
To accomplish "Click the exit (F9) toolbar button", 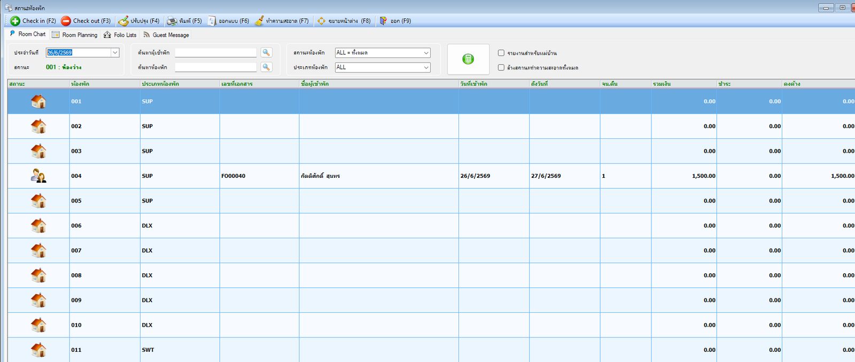I will (395, 21).
